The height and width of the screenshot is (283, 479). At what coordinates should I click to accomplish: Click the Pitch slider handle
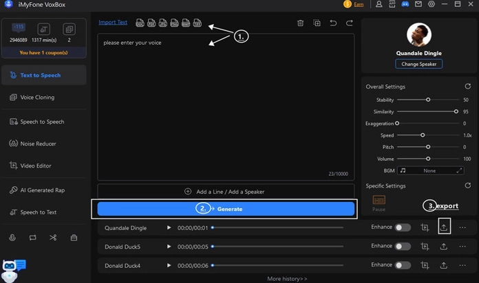click(x=428, y=147)
